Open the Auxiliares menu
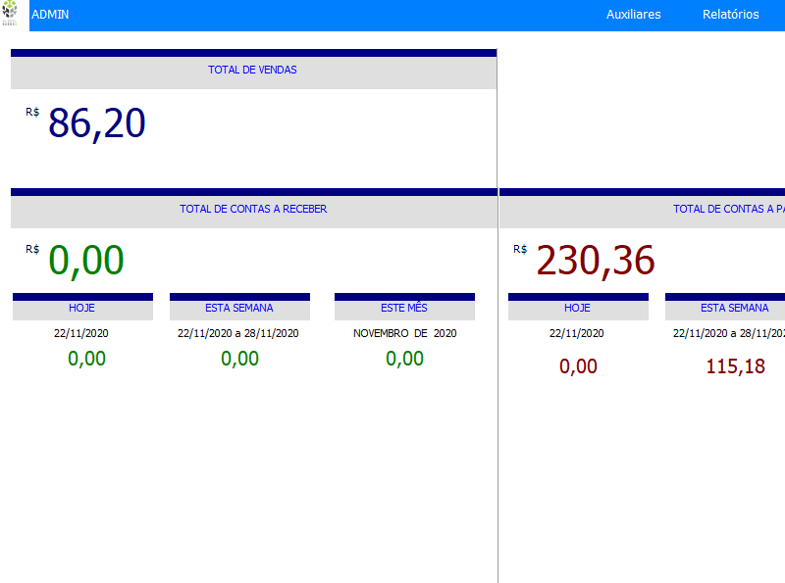785x583 pixels. tap(633, 15)
